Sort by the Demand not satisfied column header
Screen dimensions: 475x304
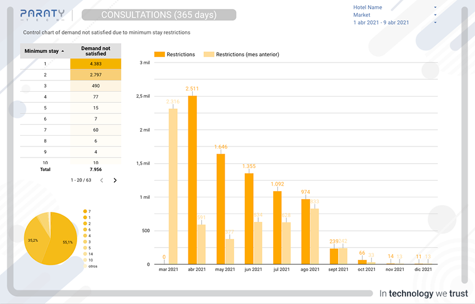pyautogui.click(x=96, y=51)
